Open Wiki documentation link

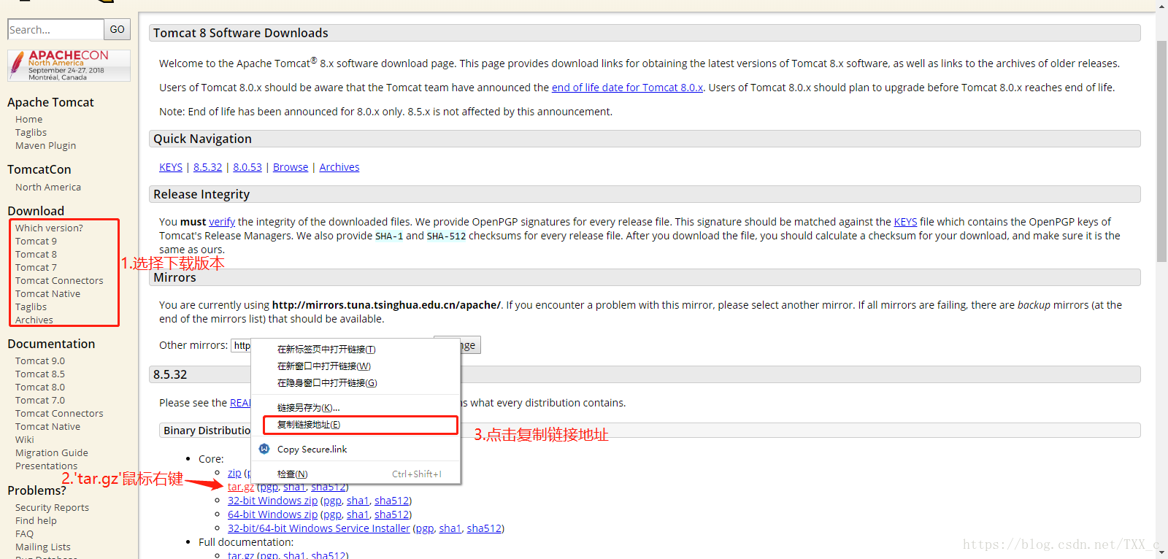point(25,440)
